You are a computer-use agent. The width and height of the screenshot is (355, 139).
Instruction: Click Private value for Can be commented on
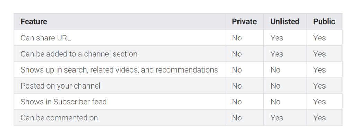[x=237, y=118]
